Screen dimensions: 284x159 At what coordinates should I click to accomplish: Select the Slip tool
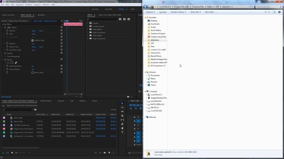coord(122,120)
